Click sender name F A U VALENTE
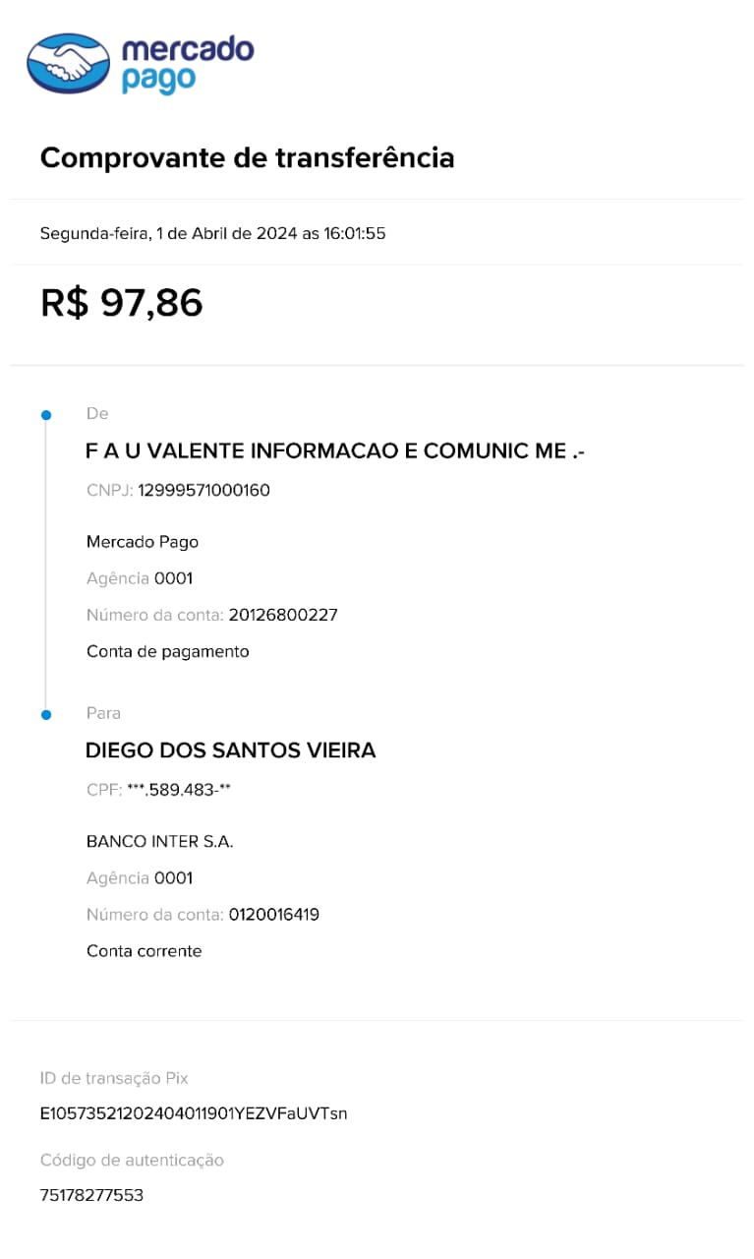 click(x=336, y=451)
